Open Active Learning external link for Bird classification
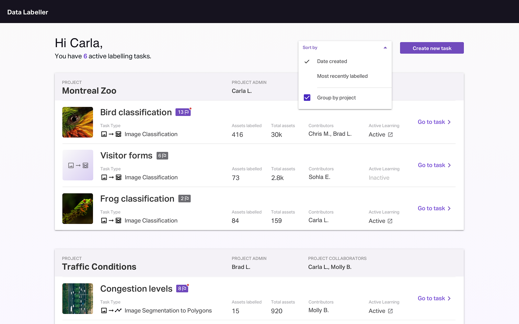The height and width of the screenshot is (324, 519). (390, 135)
